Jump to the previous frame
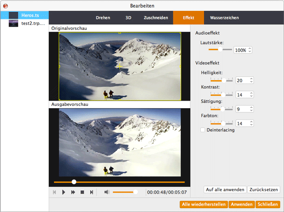 [54, 192]
